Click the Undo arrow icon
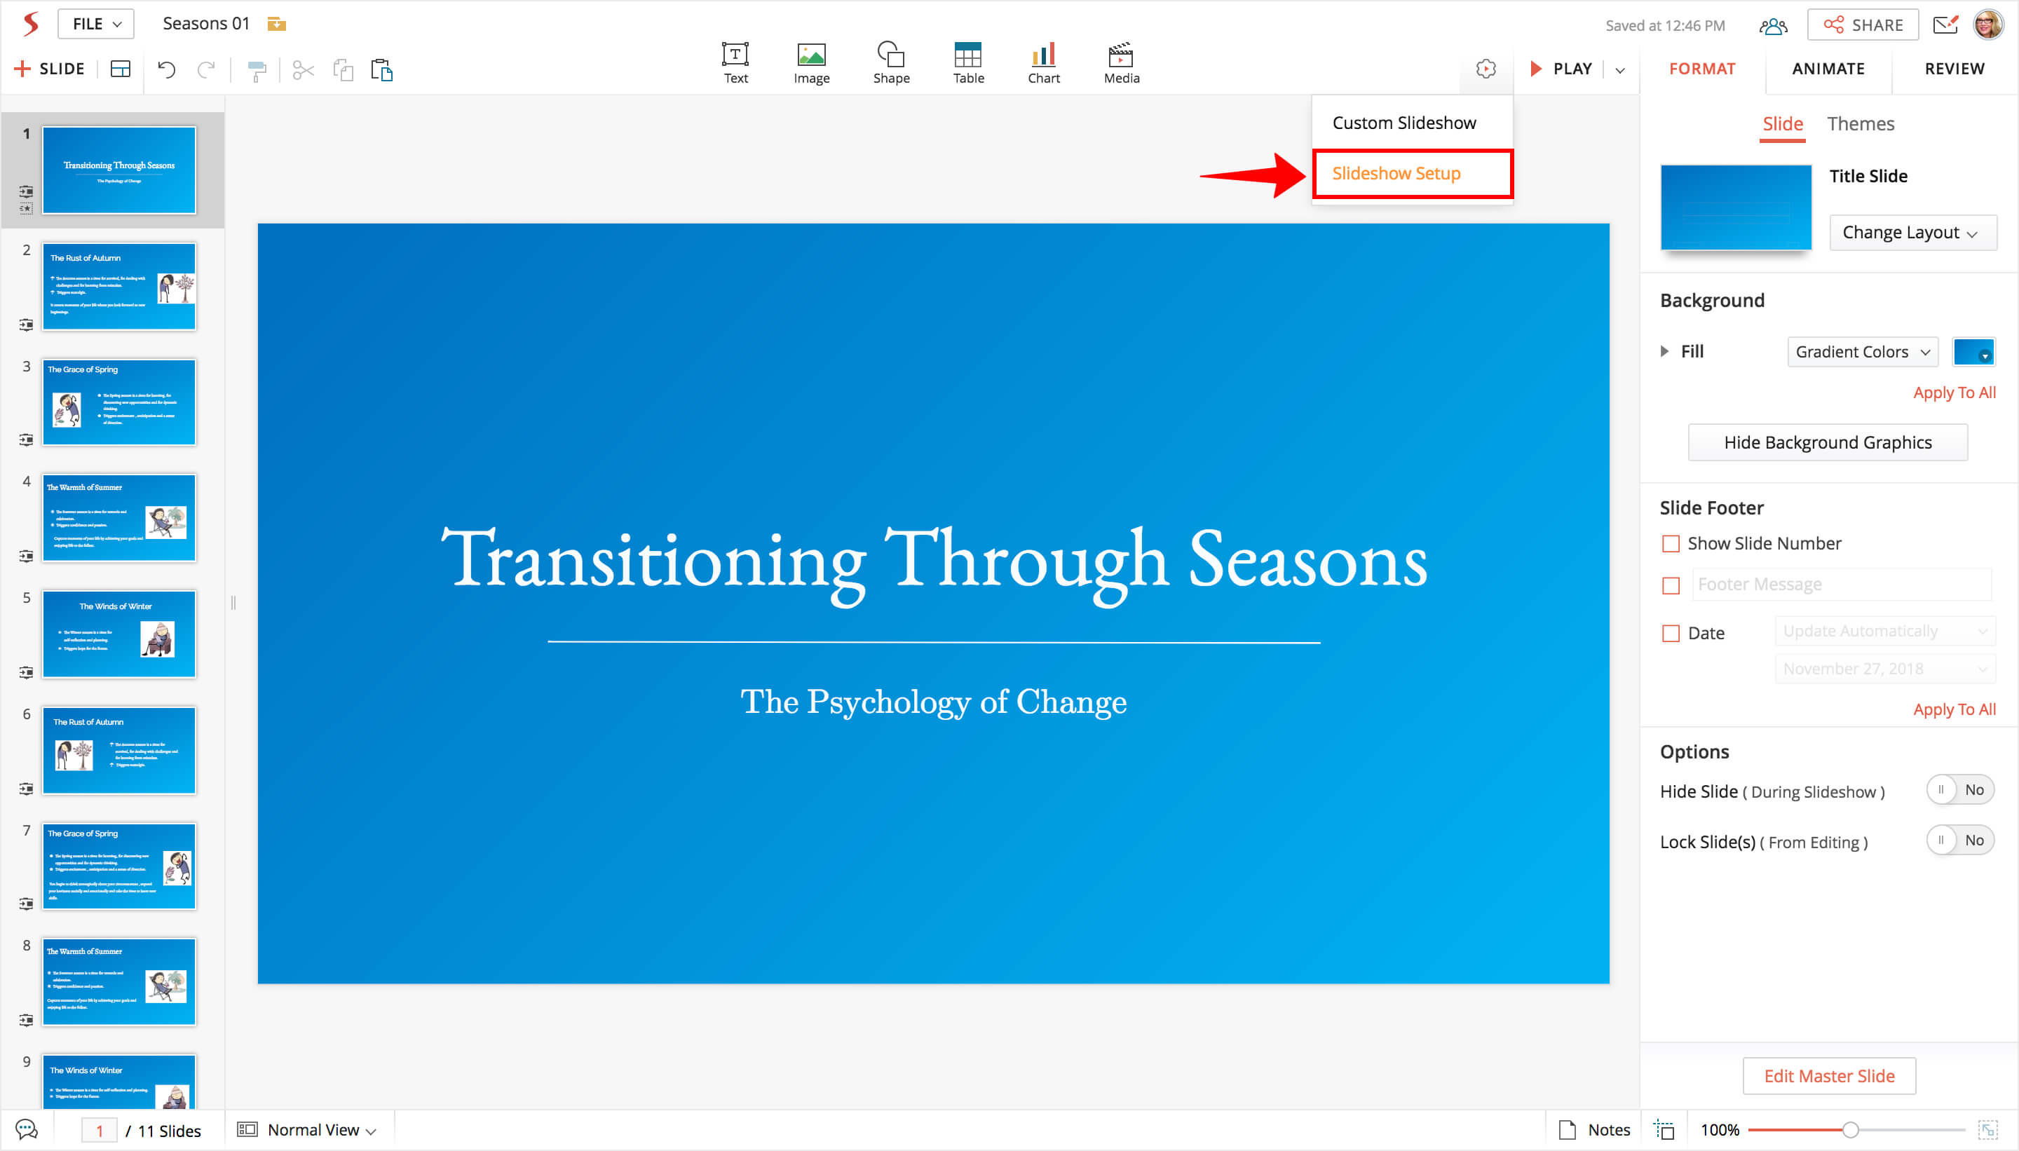The width and height of the screenshot is (2019, 1151). [x=166, y=69]
